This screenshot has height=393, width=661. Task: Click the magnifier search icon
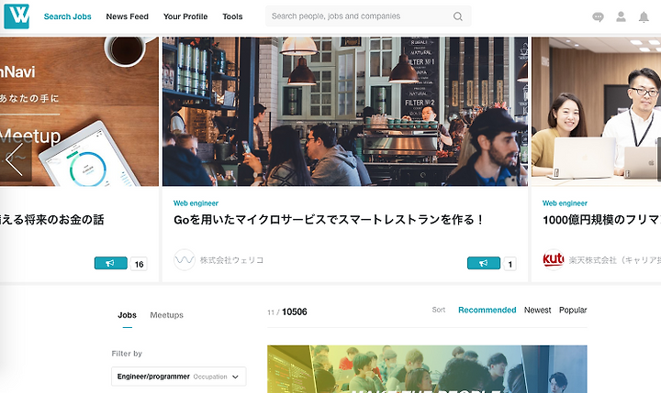458,16
